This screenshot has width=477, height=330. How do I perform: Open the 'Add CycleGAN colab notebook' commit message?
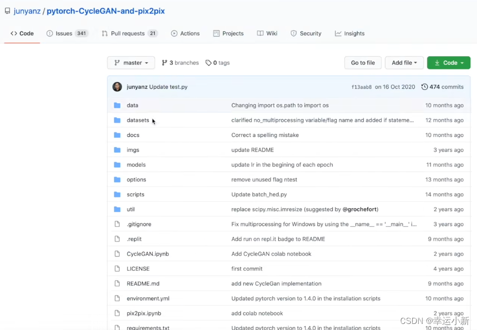(x=271, y=254)
